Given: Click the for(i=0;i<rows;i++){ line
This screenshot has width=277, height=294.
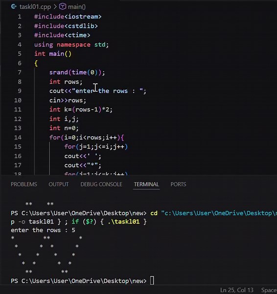Looking at the screenshot, I should click(87, 137).
